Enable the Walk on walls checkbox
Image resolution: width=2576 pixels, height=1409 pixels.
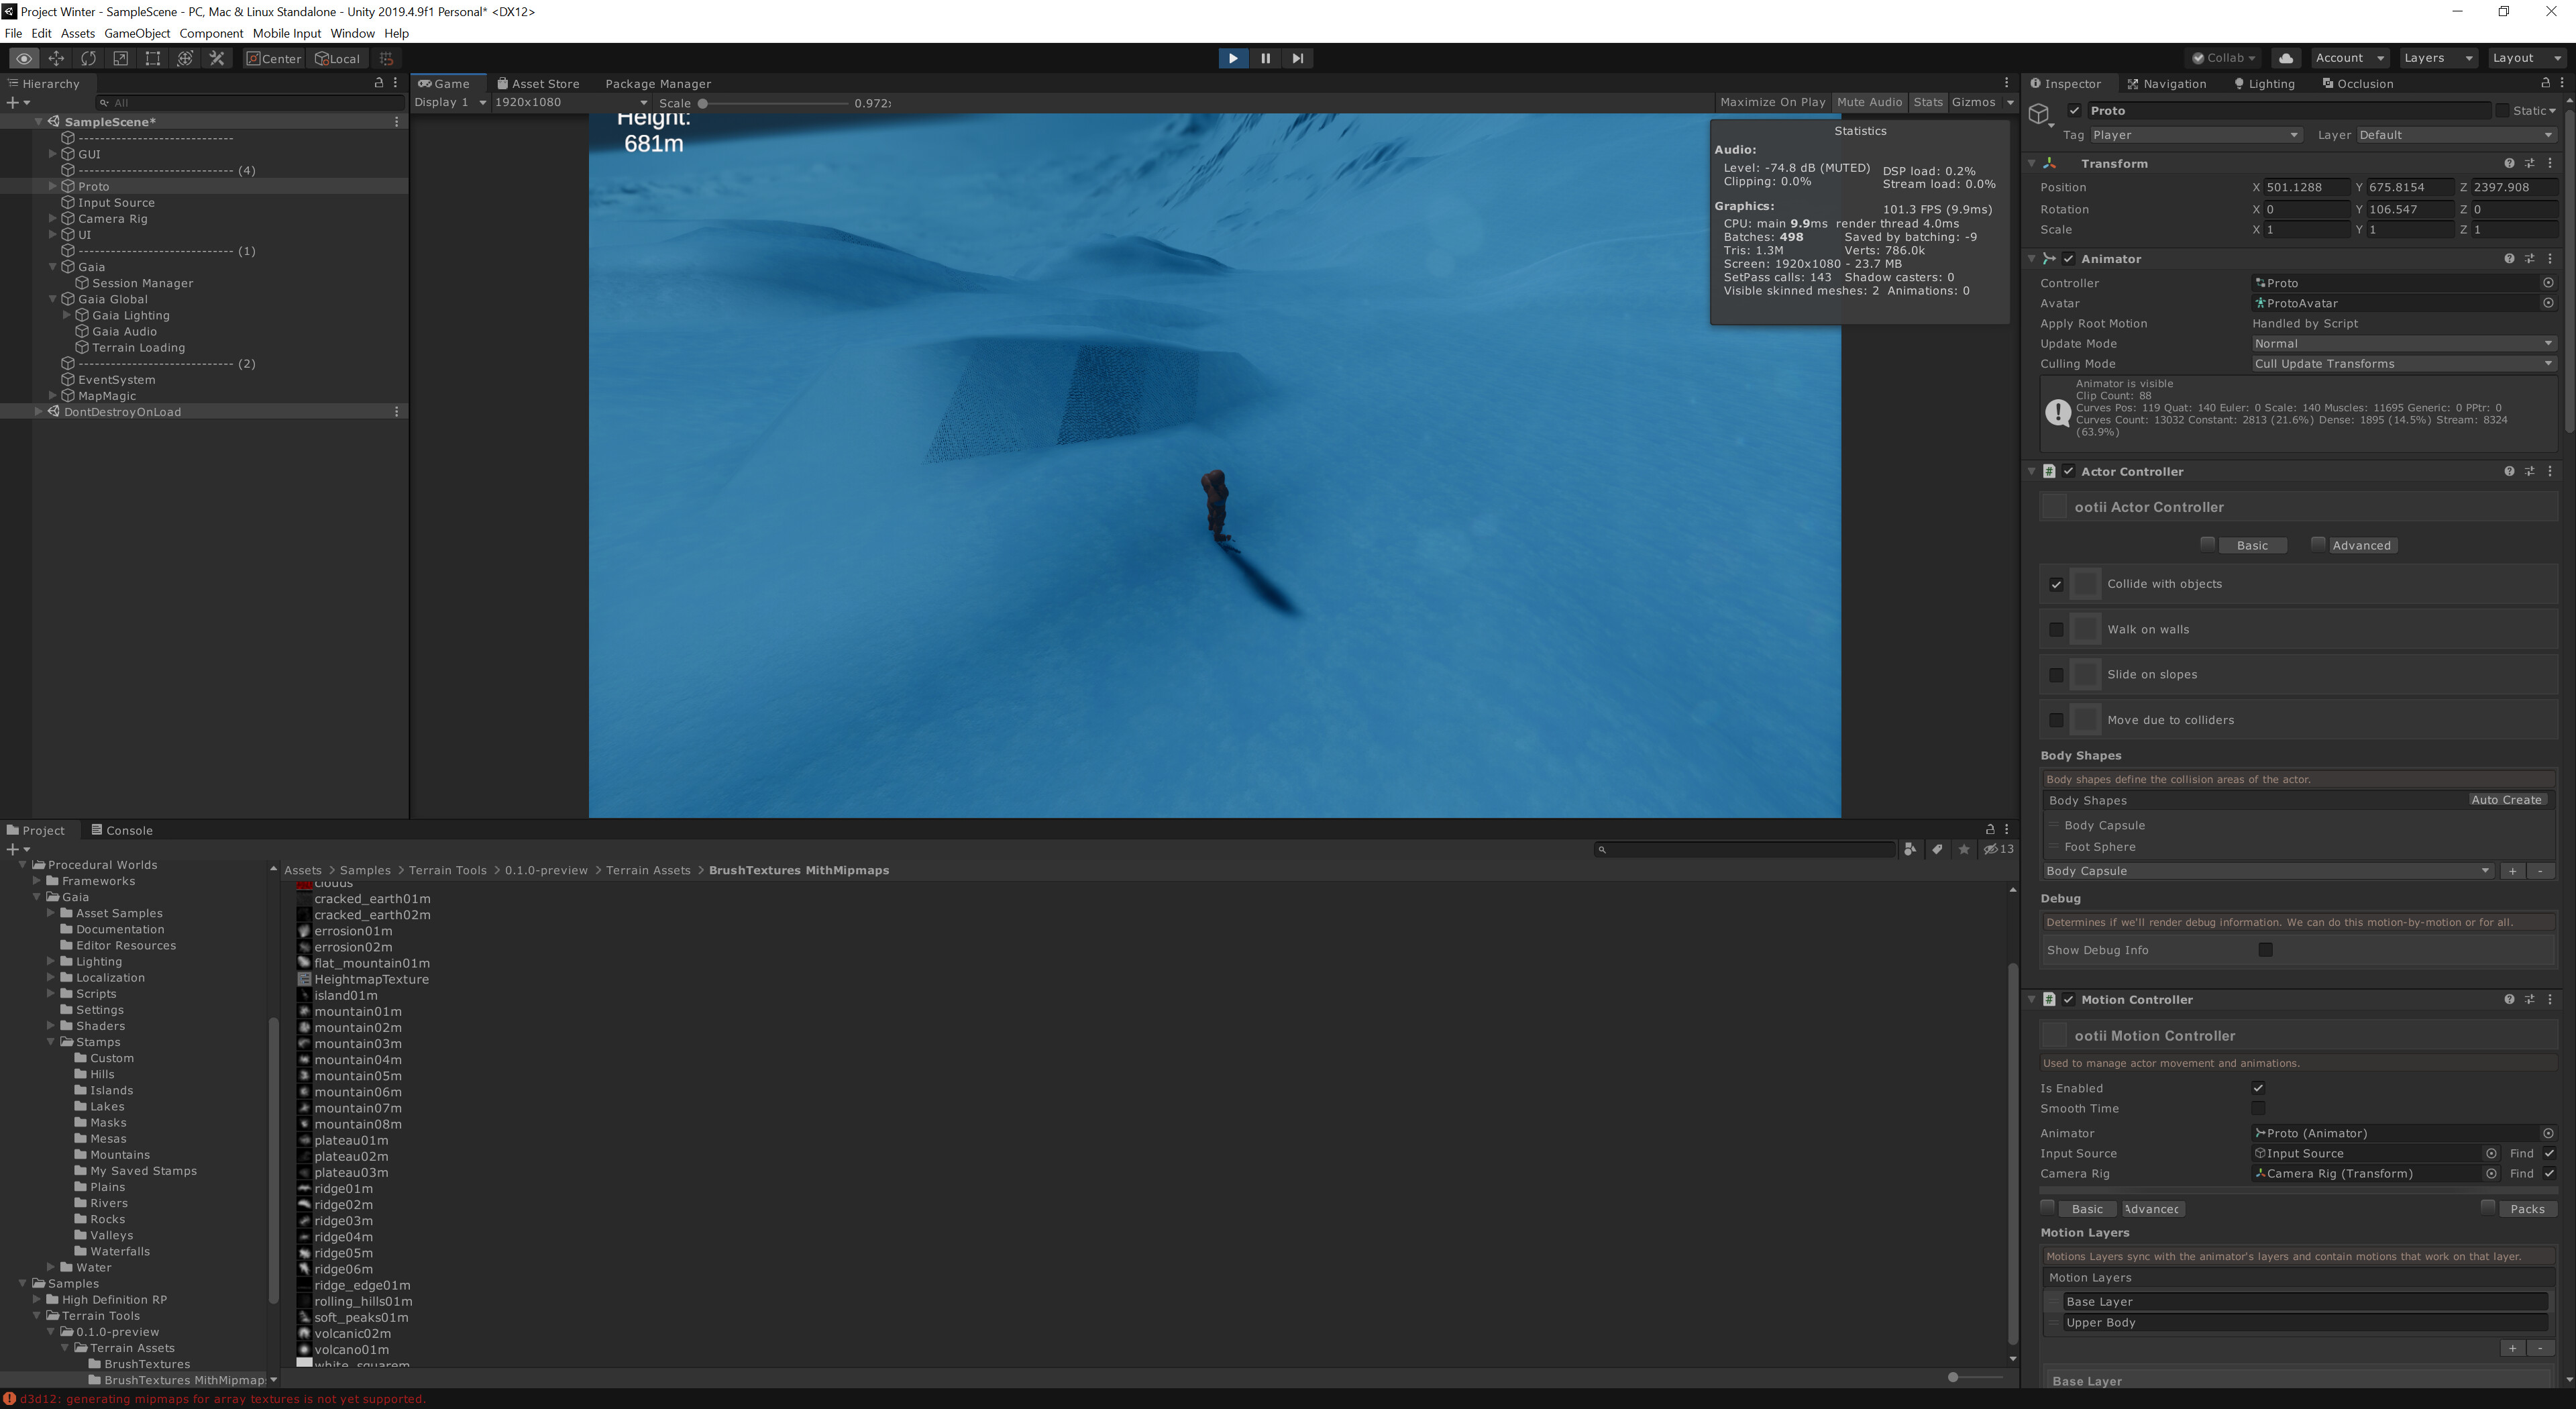coord(2057,629)
